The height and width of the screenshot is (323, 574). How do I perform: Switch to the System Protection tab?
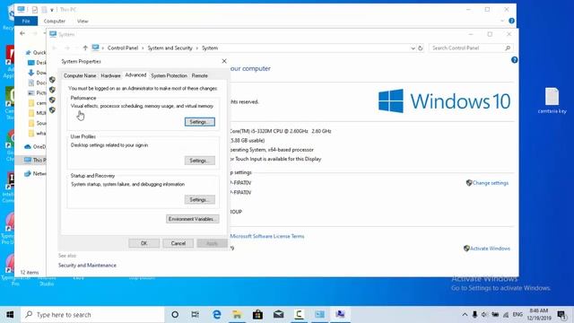click(169, 75)
